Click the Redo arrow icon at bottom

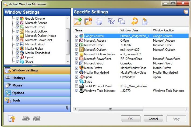pos(37,118)
